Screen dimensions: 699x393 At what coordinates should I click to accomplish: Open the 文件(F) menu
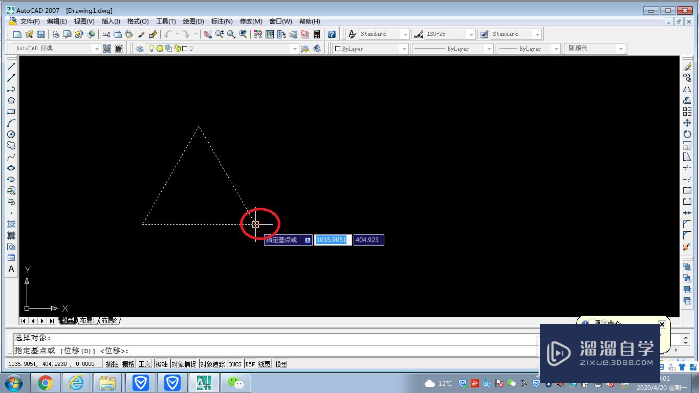(x=30, y=21)
